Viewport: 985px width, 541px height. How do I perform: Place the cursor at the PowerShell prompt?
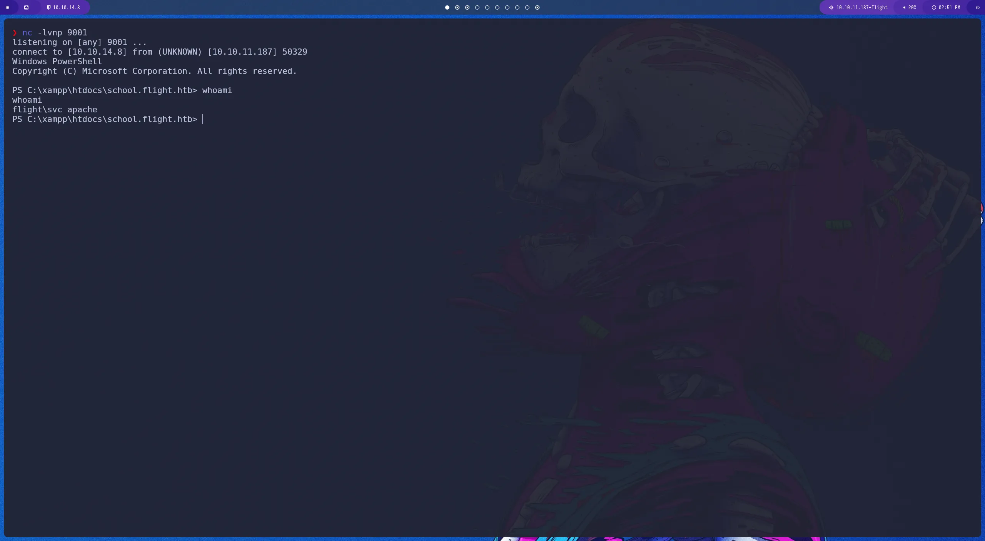coord(203,119)
